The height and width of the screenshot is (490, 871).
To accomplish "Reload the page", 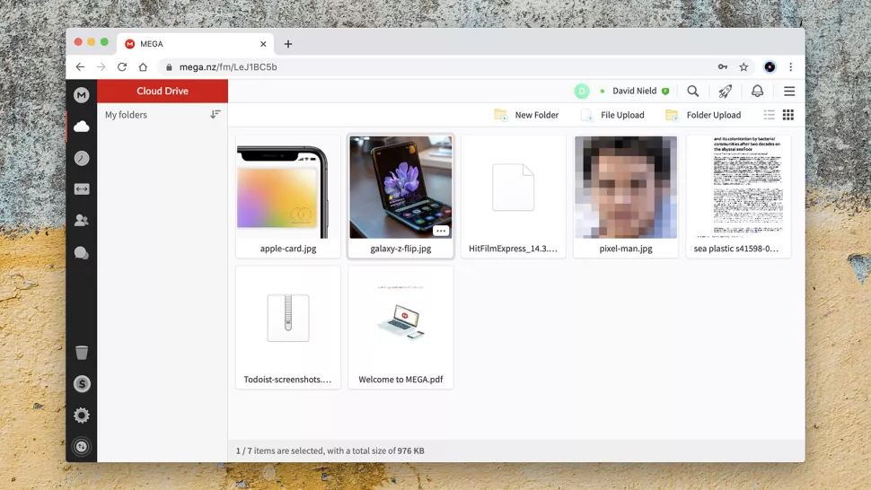I will (122, 66).
